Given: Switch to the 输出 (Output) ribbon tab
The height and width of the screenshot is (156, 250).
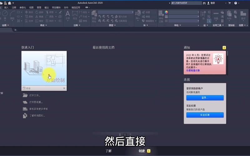Looking at the screenshot, I should coord(47,7).
